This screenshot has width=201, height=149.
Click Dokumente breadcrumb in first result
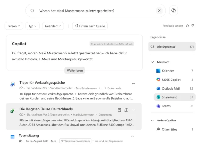tap(114, 88)
